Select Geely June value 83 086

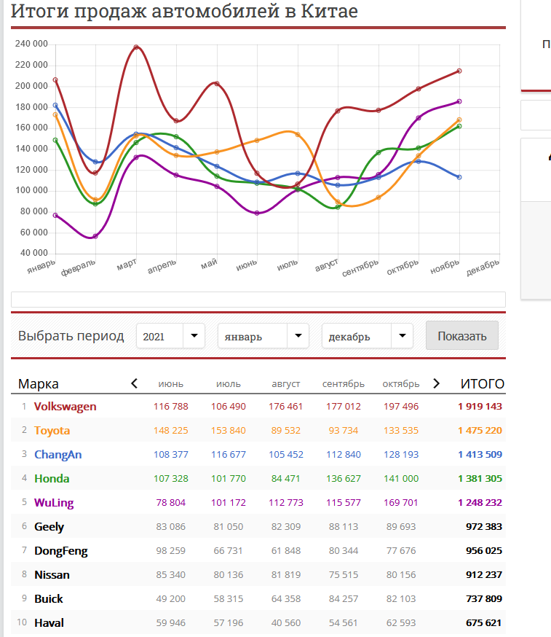pyautogui.click(x=171, y=526)
